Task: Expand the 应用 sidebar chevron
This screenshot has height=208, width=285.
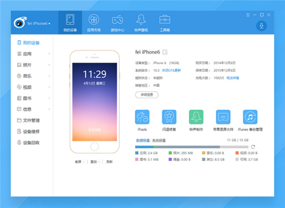Action: (x=49, y=54)
